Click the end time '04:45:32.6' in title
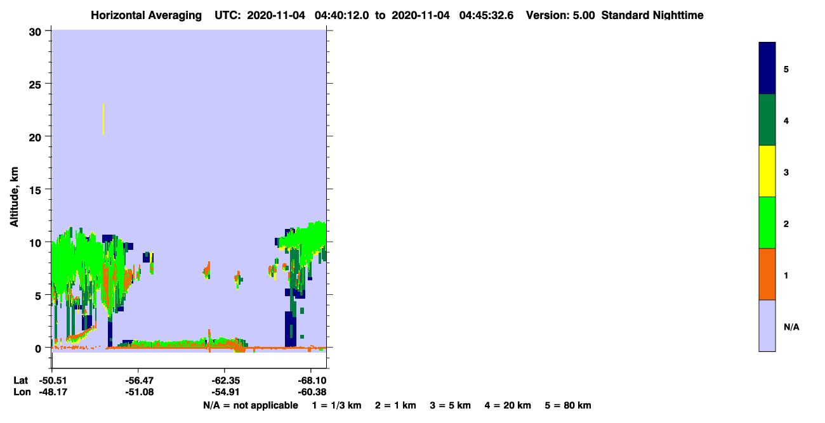Image resolution: width=825 pixels, height=423 pixels. pos(485,15)
